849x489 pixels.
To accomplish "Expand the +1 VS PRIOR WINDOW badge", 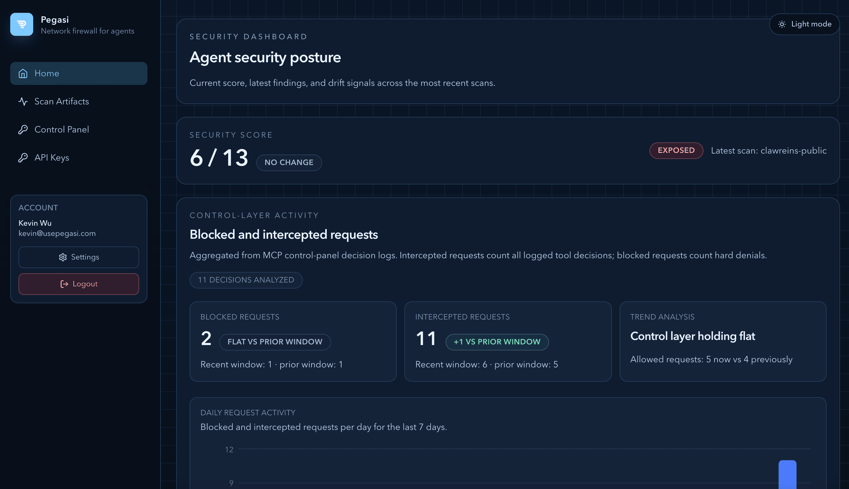I will pos(497,342).
